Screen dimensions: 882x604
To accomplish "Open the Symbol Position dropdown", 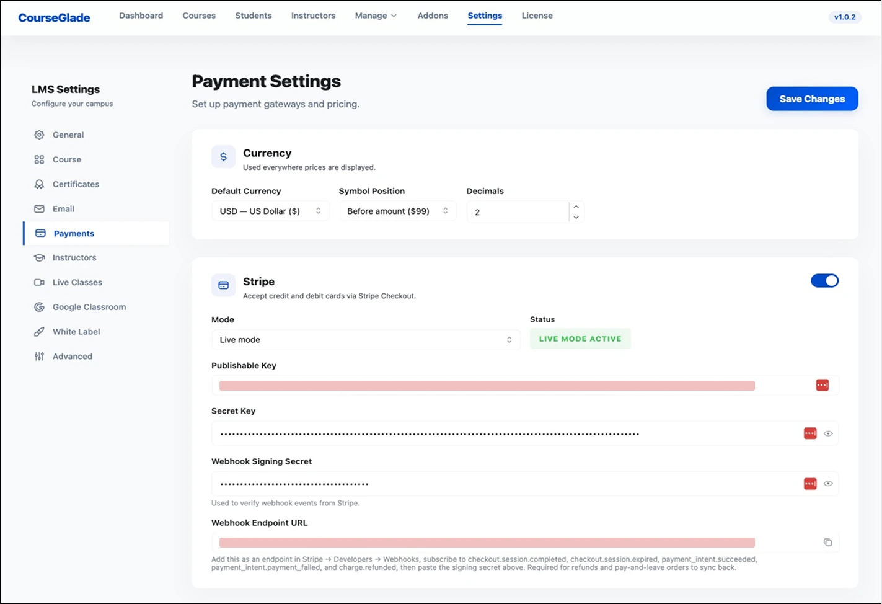I will 397,211.
